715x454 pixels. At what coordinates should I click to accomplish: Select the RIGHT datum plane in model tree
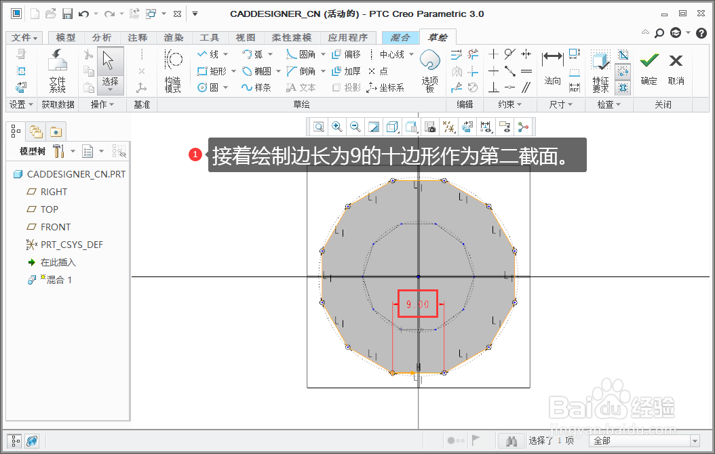click(x=47, y=192)
